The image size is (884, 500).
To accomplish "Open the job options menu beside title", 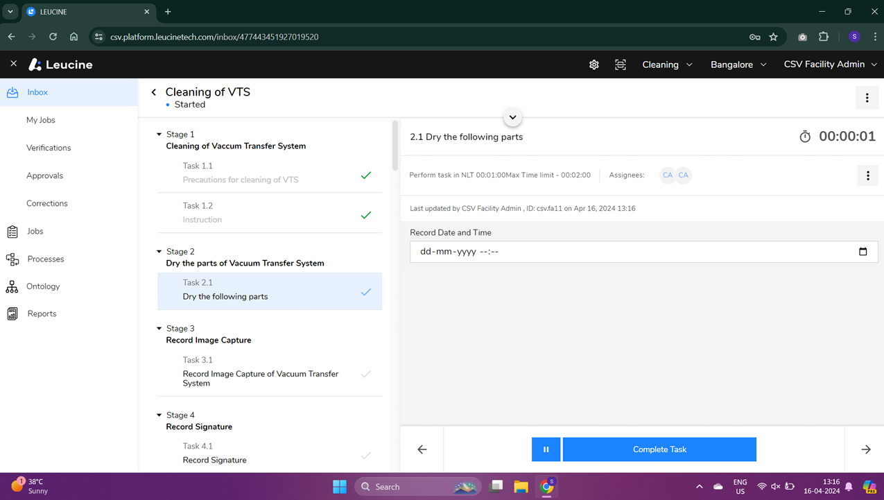I will coord(867,98).
